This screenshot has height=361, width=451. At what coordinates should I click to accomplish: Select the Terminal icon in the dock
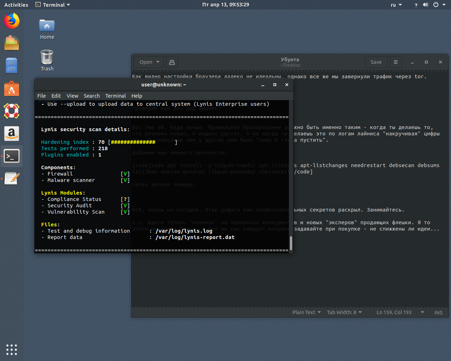click(12, 156)
